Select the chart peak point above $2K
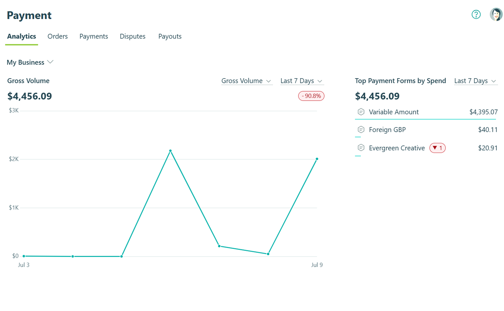Screen dimensions: 504x311 (x=170, y=151)
